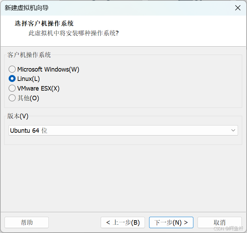Screen dimensions: 247x233
Task: Click the 新建虚拟机向导 title bar text
Action: pyautogui.click(x=27, y=8)
